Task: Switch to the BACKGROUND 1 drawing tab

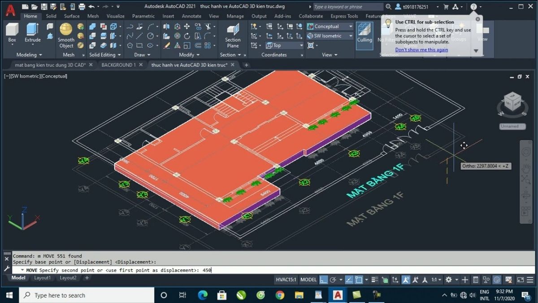Action: pyautogui.click(x=118, y=65)
